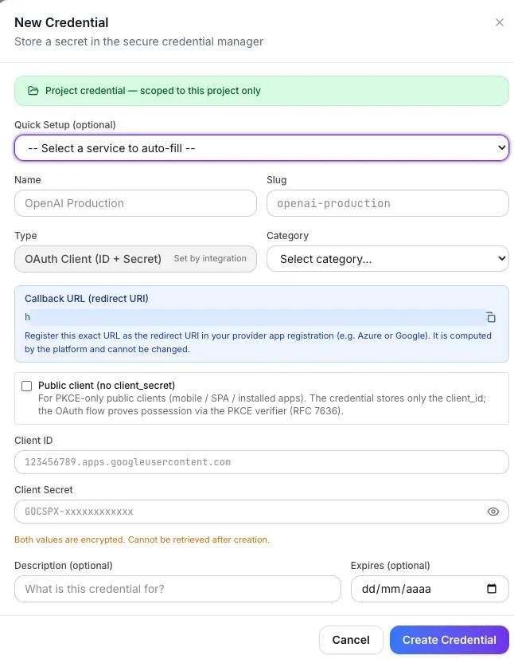Click into the Client ID field
The image size is (514, 659).
click(262, 462)
